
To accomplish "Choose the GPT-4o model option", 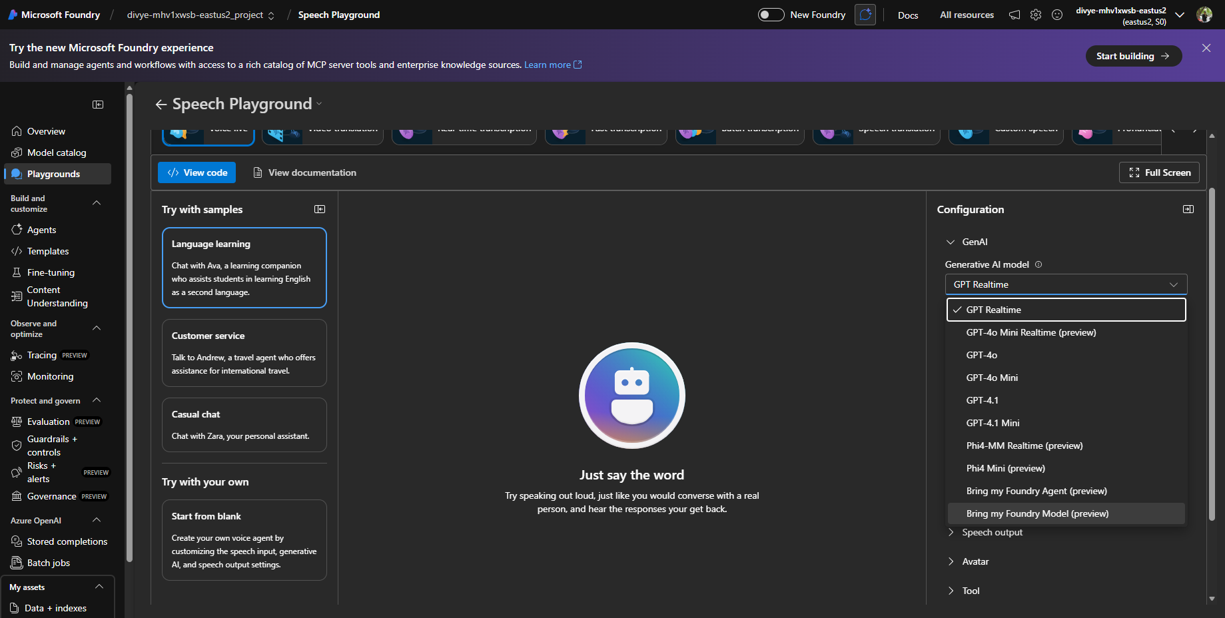I will [x=1066, y=355].
